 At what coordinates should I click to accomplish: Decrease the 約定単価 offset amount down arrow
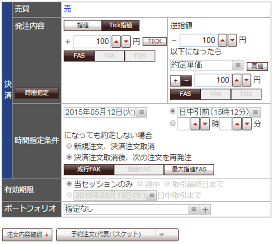click(x=247, y=80)
